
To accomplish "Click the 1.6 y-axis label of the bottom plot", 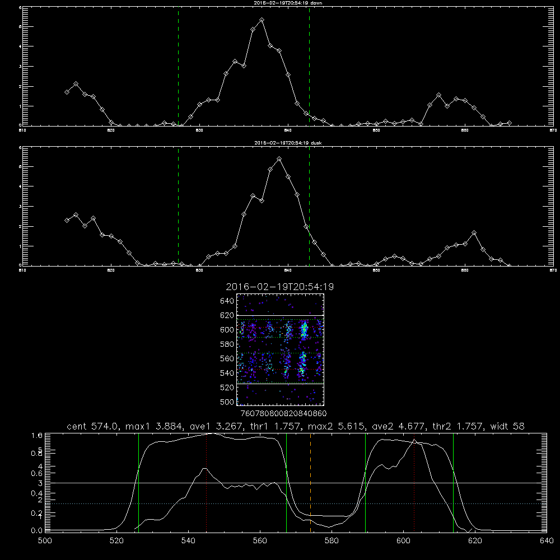I will [x=37, y=436].
